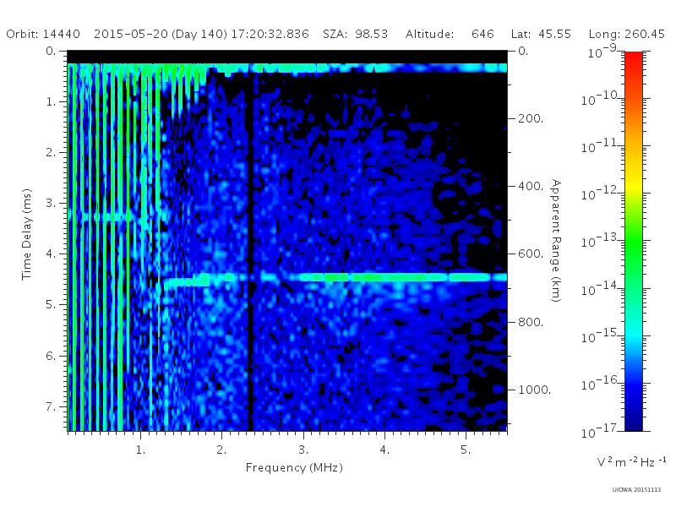Click the '10^-9' colorbar tick label
The image size is (676, 507).
(603, 52)
